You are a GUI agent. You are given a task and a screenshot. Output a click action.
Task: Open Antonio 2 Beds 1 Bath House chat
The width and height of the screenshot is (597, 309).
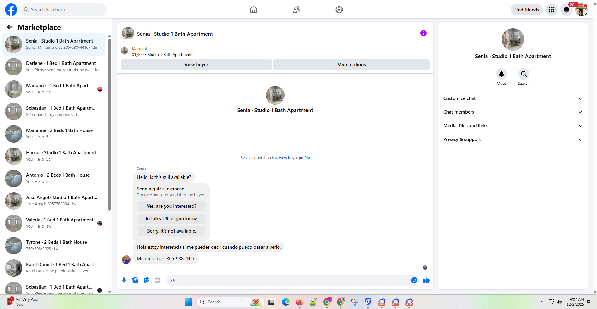54,178
